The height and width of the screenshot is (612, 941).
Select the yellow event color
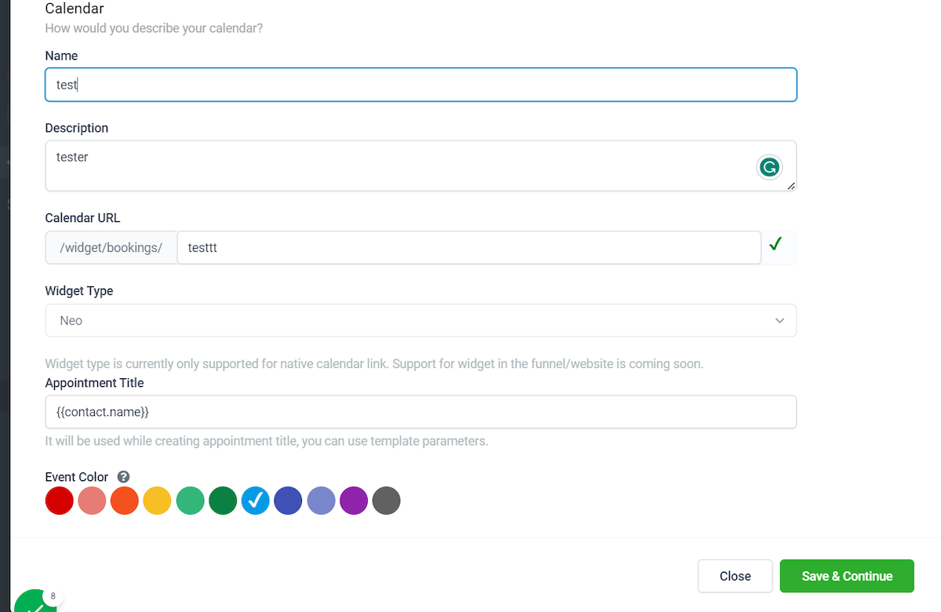point(157,501)
